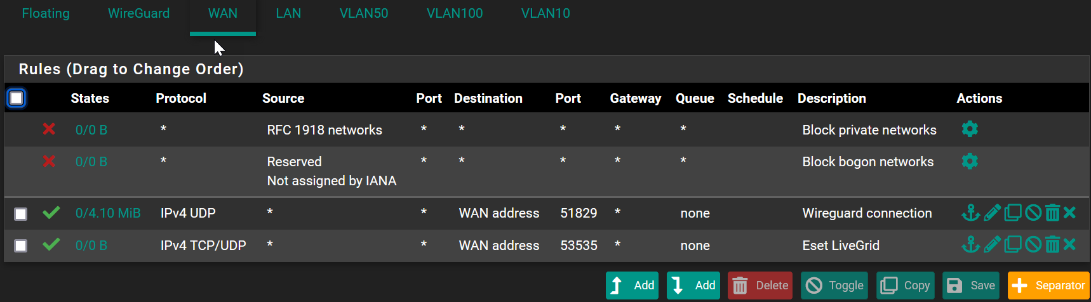Edit the Eset LiveGrid rule pencil icon

(x=992, y=245)
